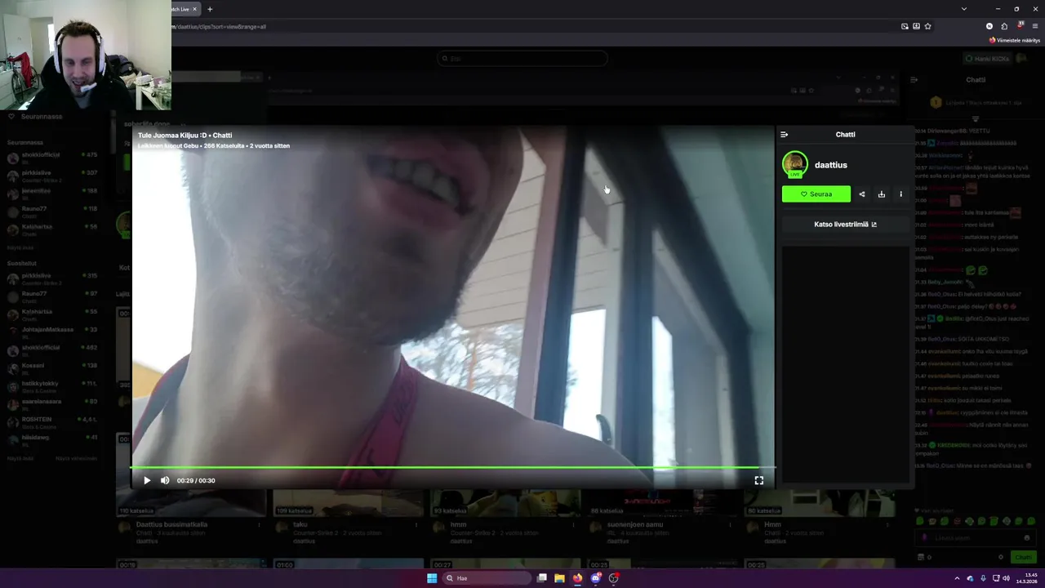Click Katso livestriimiä button
1045x588 pixels.
(845, 224)
